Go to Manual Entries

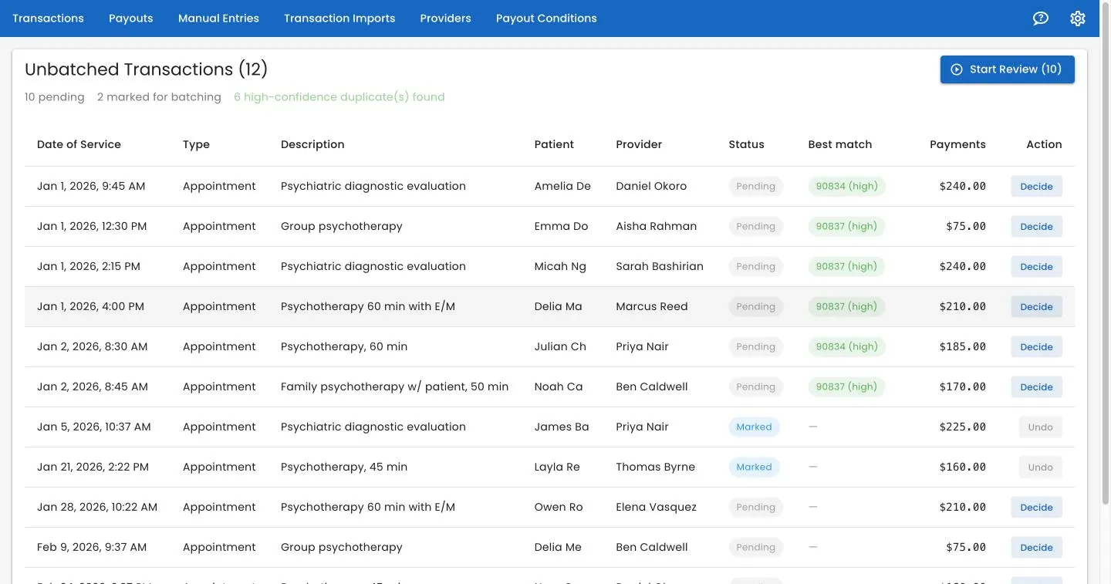tap(218, 19)
